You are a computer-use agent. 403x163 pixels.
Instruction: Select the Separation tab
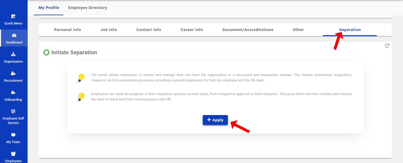click(350, 30)
